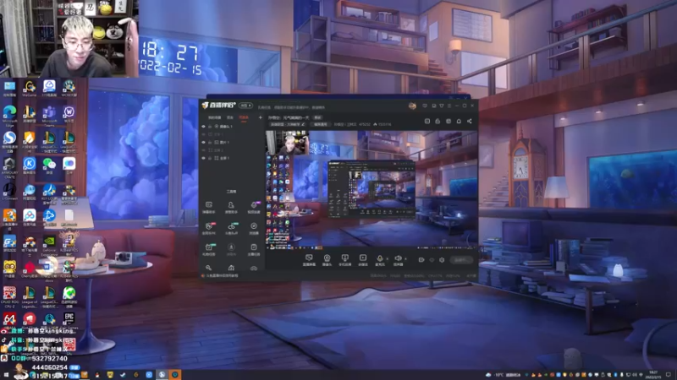677x380 pixels.
Task: Open the mode dropdown pill beside app logo
Action: [x=245, y=106]
